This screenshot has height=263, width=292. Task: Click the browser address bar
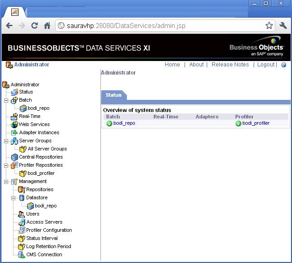click(x=165, y=26)
